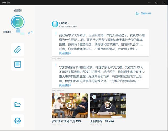The width and height of the screenshot is (168, 131).
Task: Click 阅读更多 under 光的传播 message
Action: point(65,85)
